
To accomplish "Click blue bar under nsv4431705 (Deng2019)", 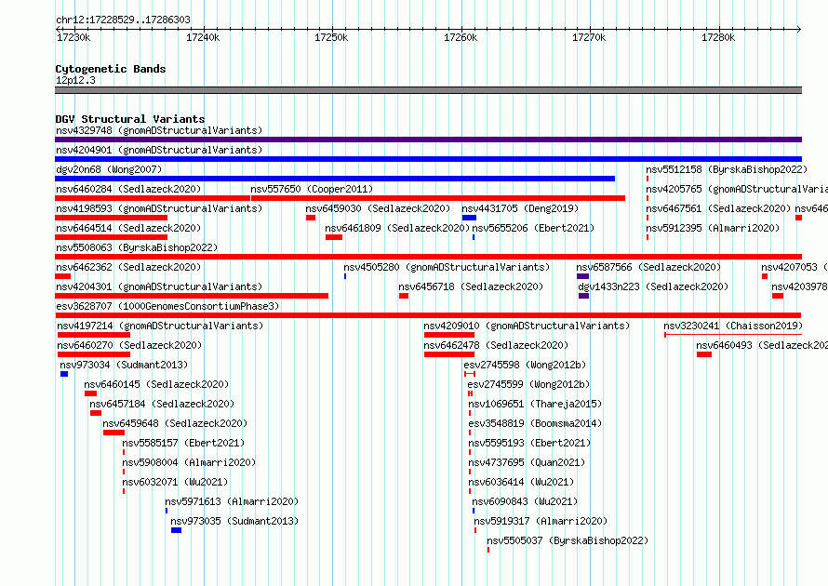I will click(469, 218).
